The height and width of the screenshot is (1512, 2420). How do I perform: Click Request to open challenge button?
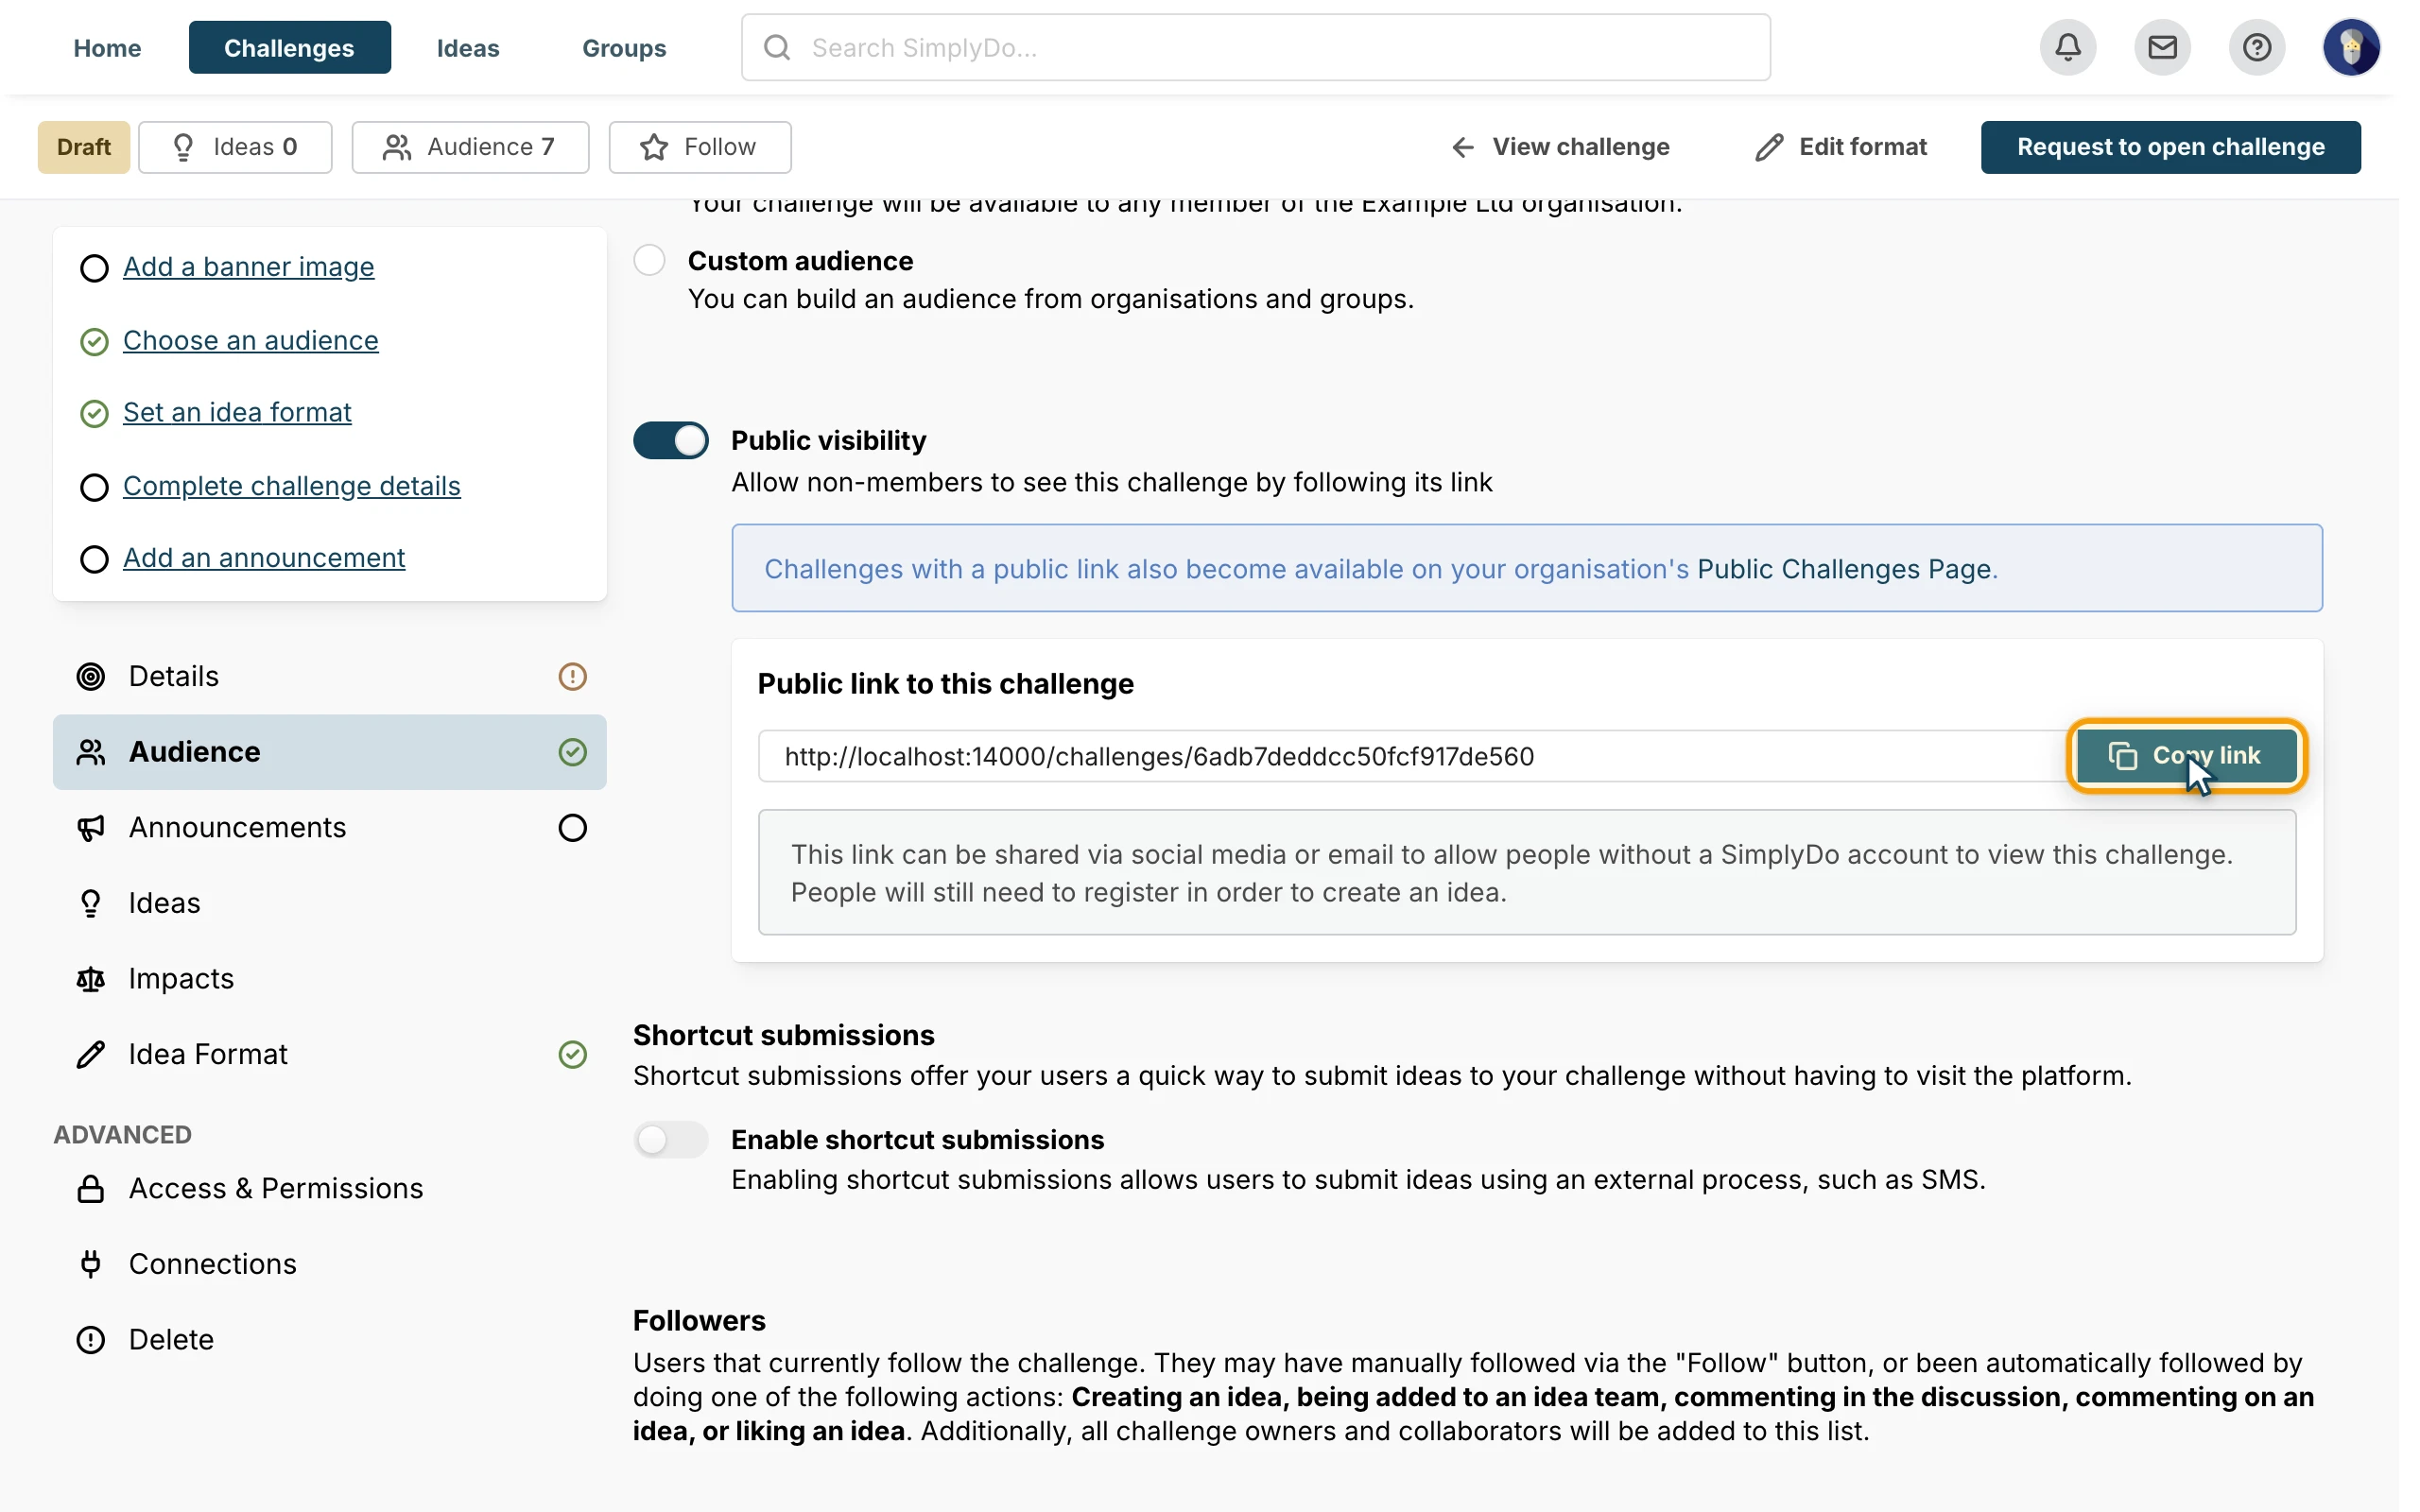pos(2170,147)
